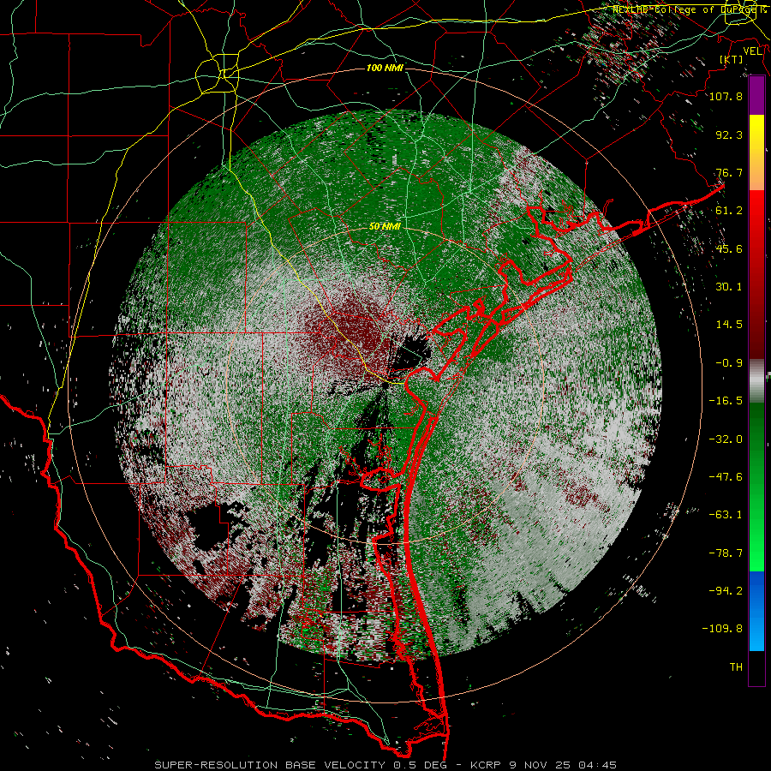Select the -78.7 legend value
Screen dimensions: 771x771
[726, 553]
